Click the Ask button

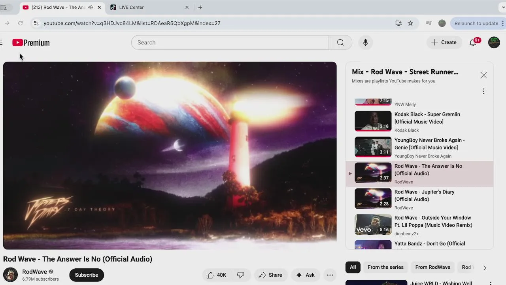(x=305, y=275)
